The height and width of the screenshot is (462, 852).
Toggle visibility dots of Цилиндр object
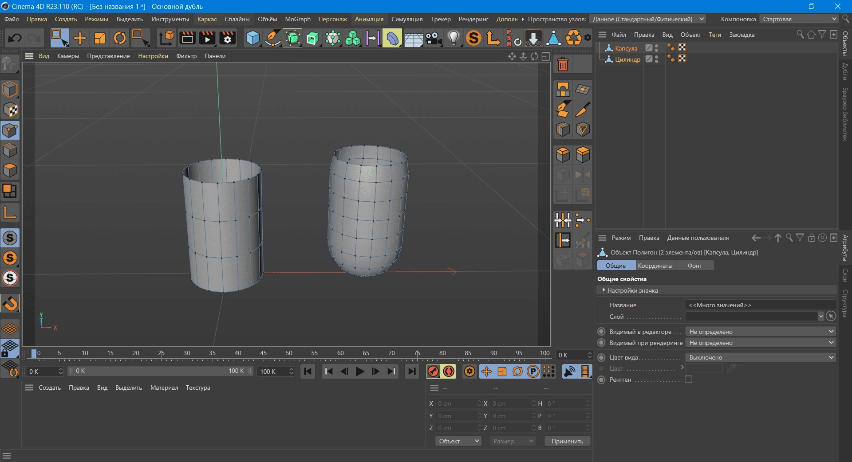656,59
